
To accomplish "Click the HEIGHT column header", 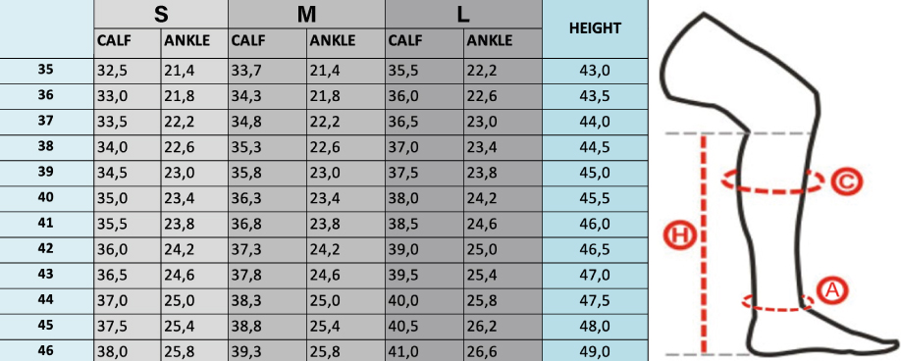I will click(595, 28).
